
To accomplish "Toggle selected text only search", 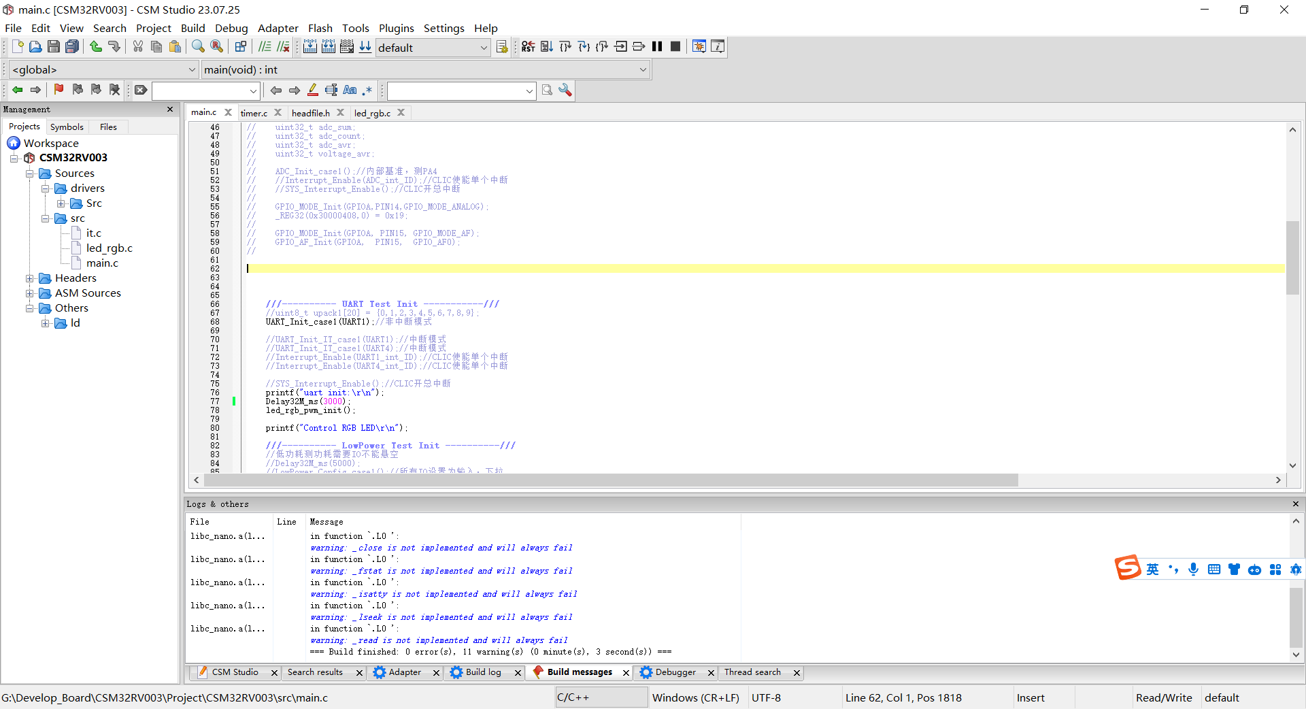I will (x=331, y=90).
